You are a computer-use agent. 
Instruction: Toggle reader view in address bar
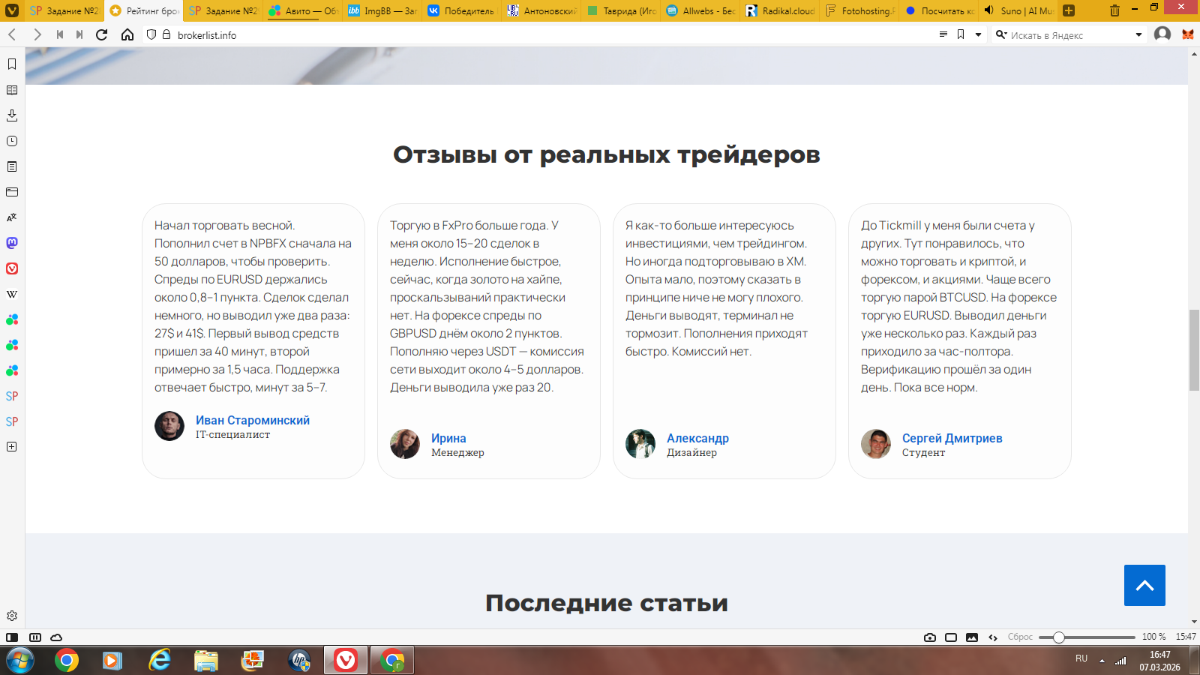tap(943, 34)
